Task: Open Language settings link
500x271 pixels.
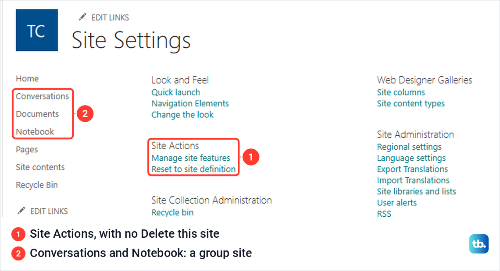Action: (411, 158)
